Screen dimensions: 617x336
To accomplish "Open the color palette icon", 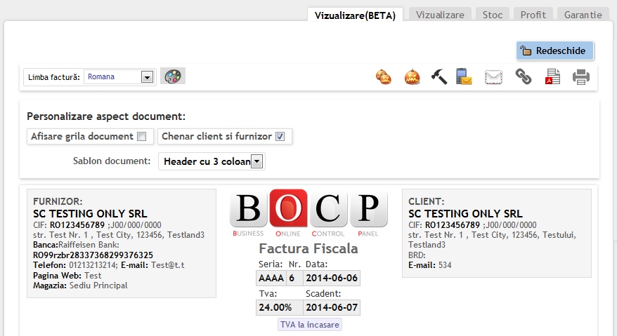I will (173, 76).
